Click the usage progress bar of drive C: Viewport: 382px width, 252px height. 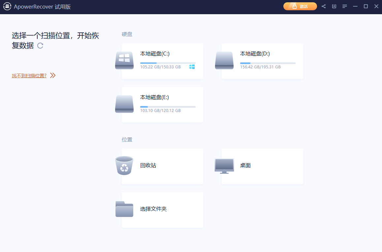tap(168, 63)
